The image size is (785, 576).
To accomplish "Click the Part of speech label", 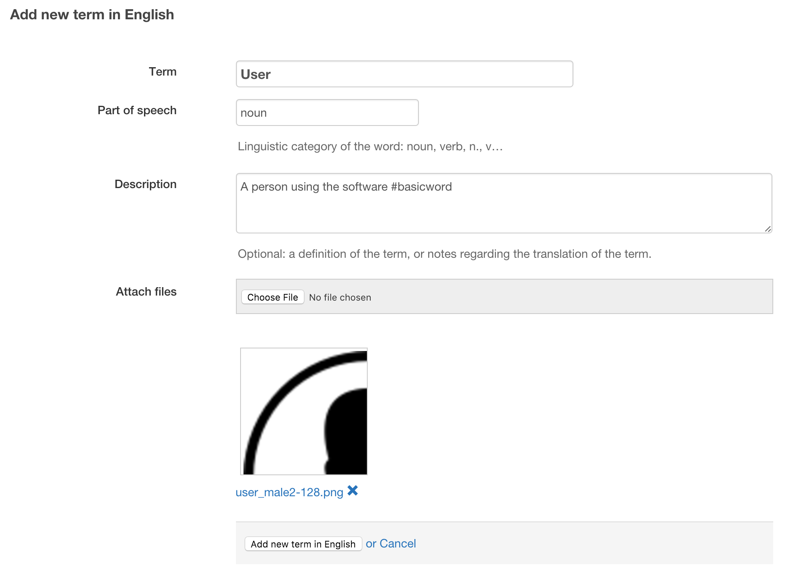I will pyautogui.click(x=137, y=110).
